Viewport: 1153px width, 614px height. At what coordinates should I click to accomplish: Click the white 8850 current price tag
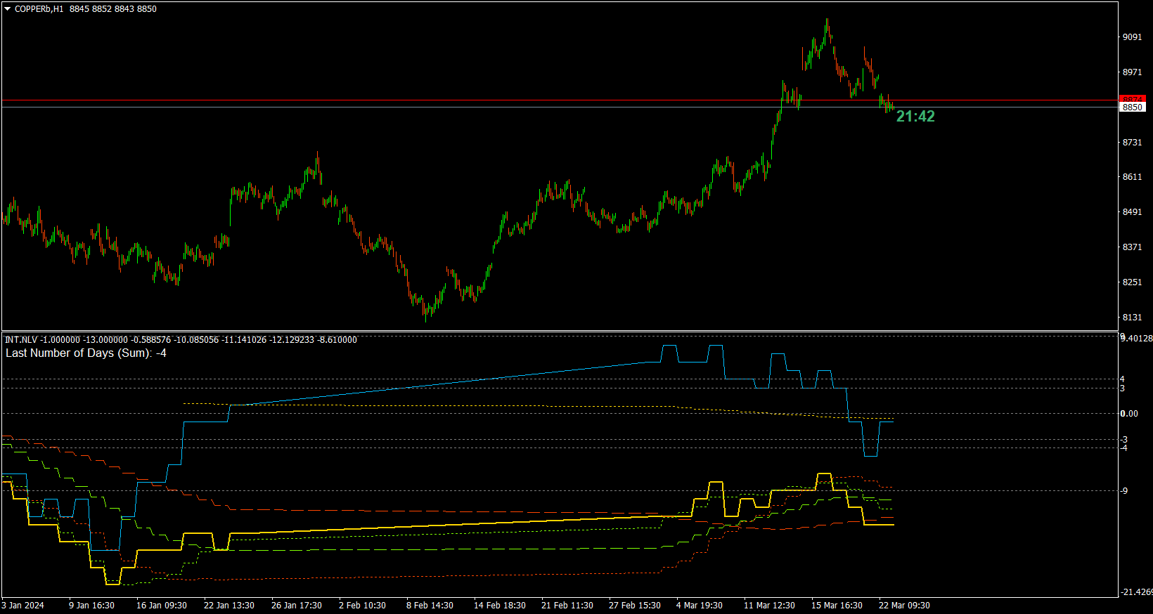point(1132,107)
